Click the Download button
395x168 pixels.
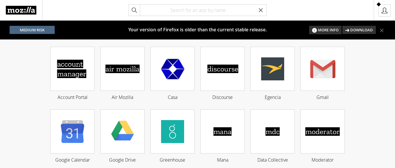pos(359,30)
